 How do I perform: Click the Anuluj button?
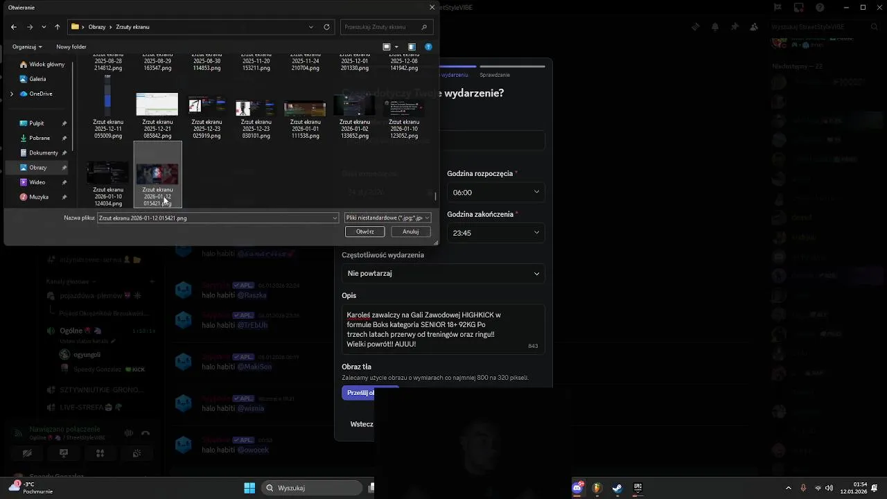click(x=411, y=231)
